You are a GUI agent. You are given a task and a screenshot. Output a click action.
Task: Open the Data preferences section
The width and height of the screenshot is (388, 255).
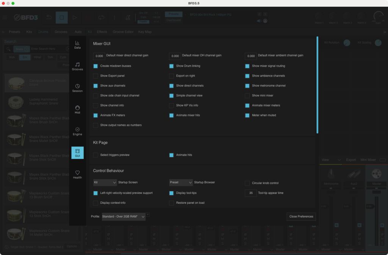pos(77,45)
